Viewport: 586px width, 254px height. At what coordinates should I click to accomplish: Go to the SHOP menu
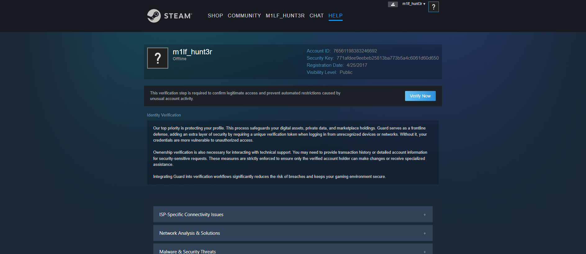click(215, 16)
